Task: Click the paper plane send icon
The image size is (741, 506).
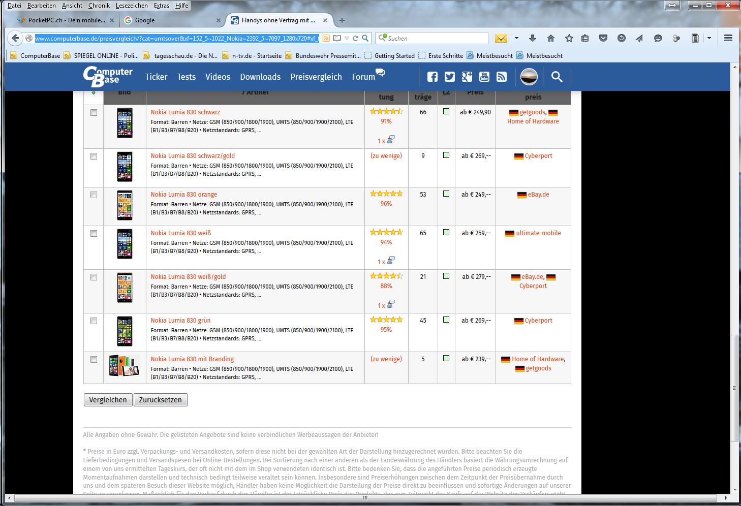Action: point(639,38)
